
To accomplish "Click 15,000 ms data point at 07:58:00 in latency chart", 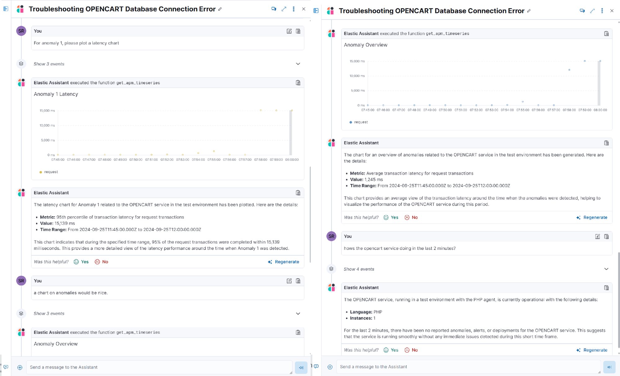I will coord(261,110).
